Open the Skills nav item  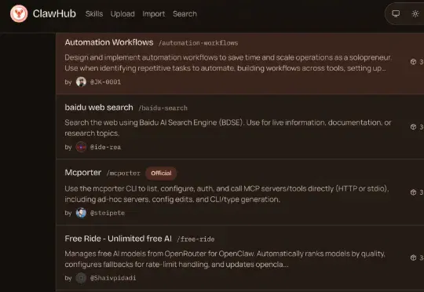tap(94, 14)
